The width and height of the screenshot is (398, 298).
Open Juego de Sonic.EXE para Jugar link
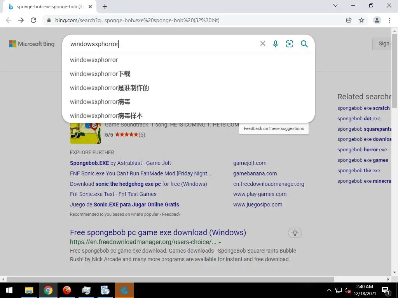pyautogui.click(x=124, y=204)
